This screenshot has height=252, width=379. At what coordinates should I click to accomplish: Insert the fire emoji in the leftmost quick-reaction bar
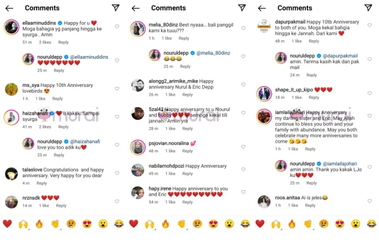[x=39, y=224]
